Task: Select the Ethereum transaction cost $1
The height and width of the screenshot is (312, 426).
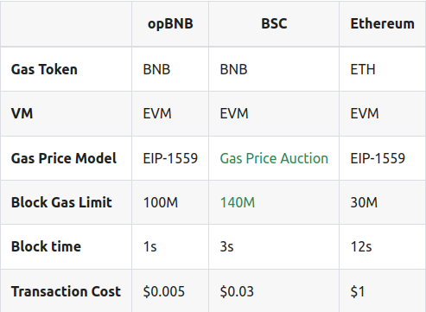Action: point(358,291)
